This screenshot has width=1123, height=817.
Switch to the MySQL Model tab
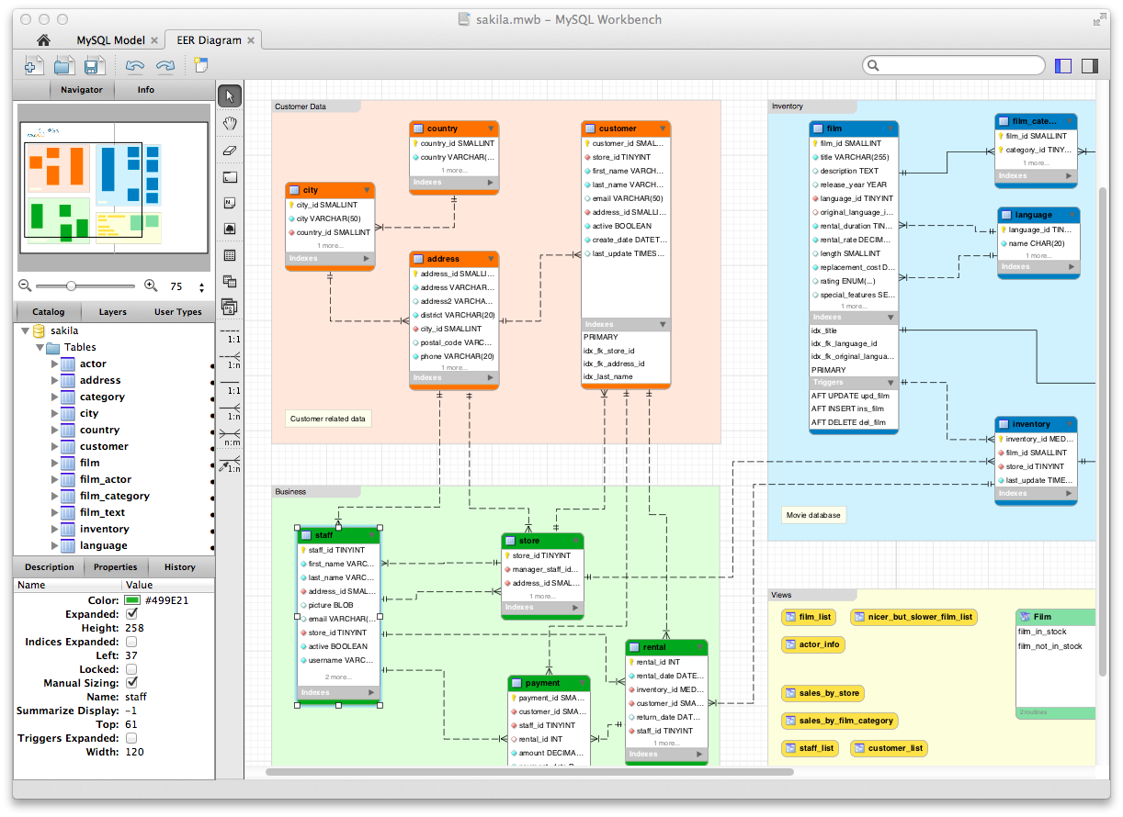coord(110,40)
